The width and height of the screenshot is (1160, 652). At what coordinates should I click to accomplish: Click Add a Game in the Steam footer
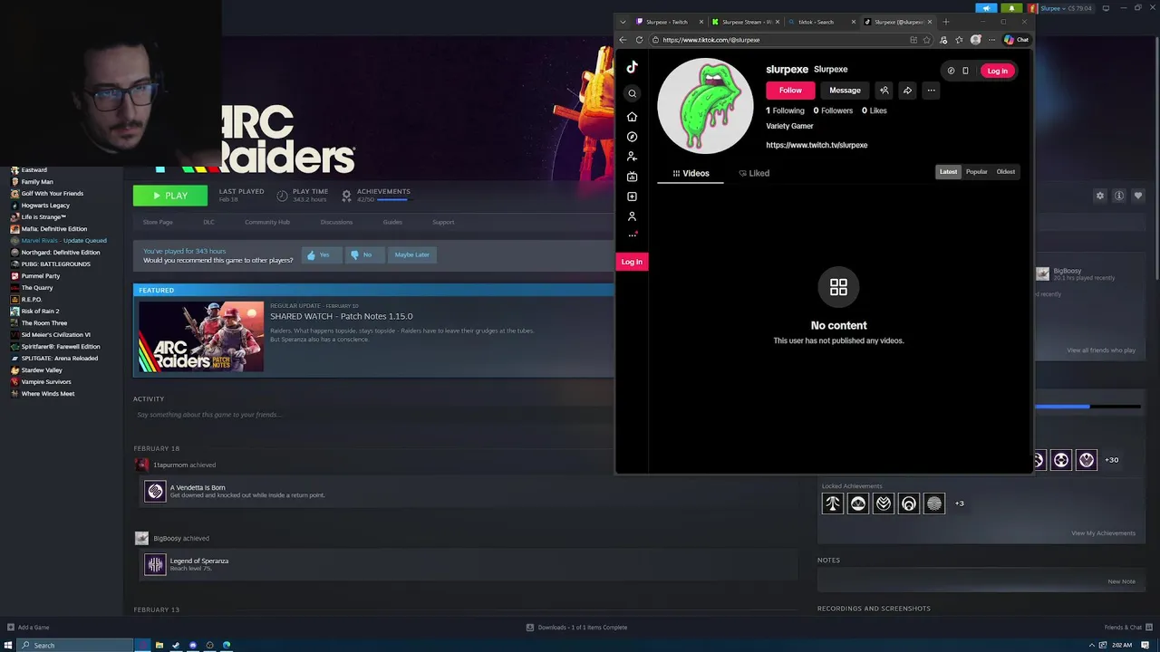(x=28, y=628)
